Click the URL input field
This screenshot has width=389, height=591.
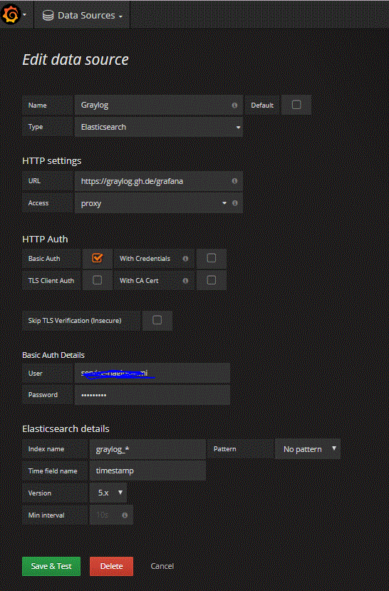pyautogui.click(x=159, y=181)
